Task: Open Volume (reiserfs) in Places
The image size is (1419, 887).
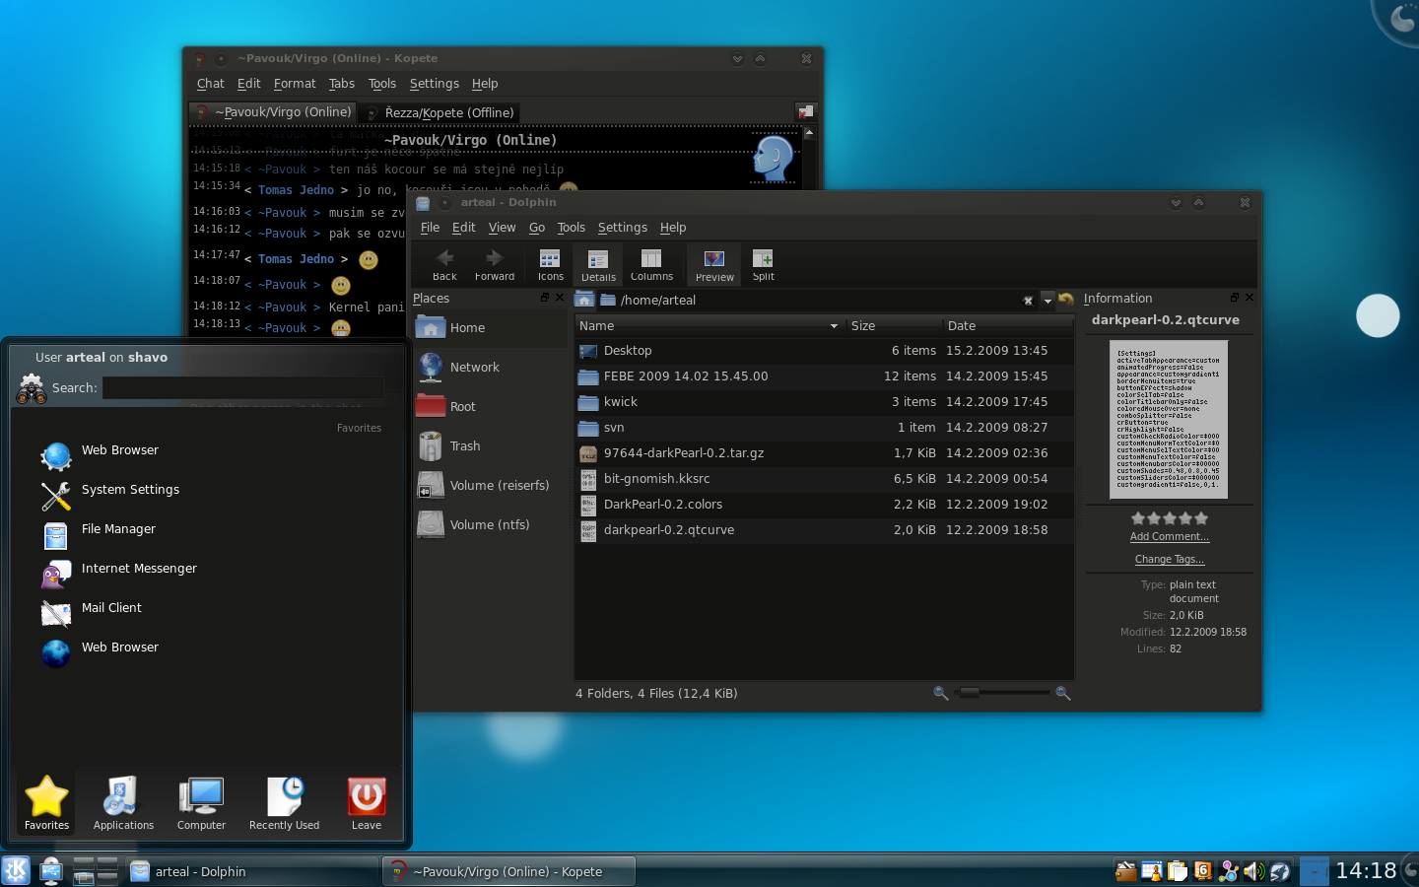Action: 490,485
